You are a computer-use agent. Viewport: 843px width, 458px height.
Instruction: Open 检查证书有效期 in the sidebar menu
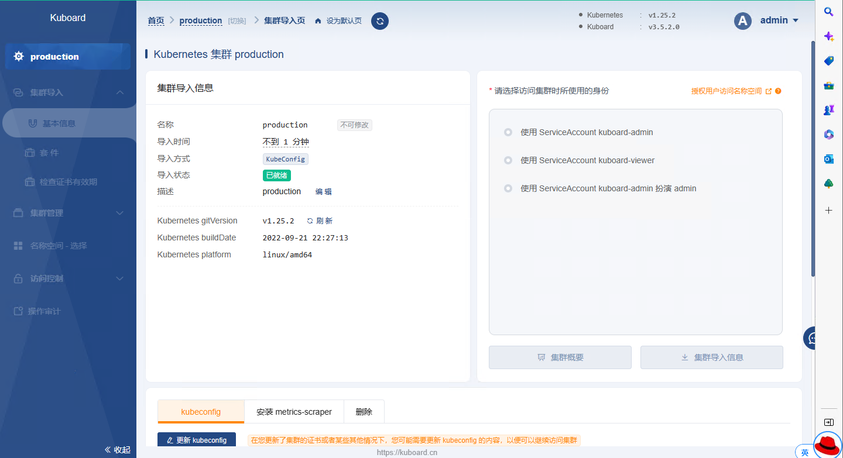pyautogui.click(x=68, y=182)
